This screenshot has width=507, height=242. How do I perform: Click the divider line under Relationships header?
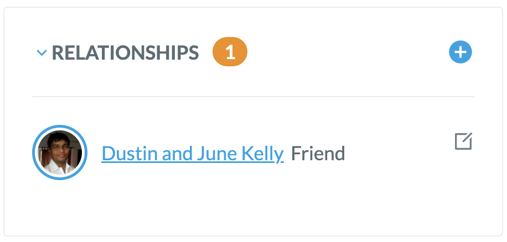point(253,97)
